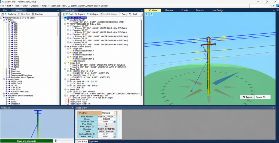The height and width of the screenshot is (143, 279).
Task: Click the Owner COMED field
Action: click(107, 119)
